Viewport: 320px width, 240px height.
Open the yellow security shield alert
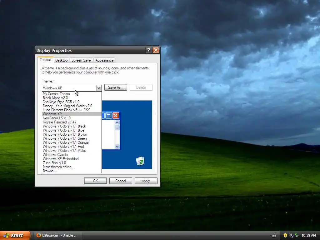pos(285,235)
